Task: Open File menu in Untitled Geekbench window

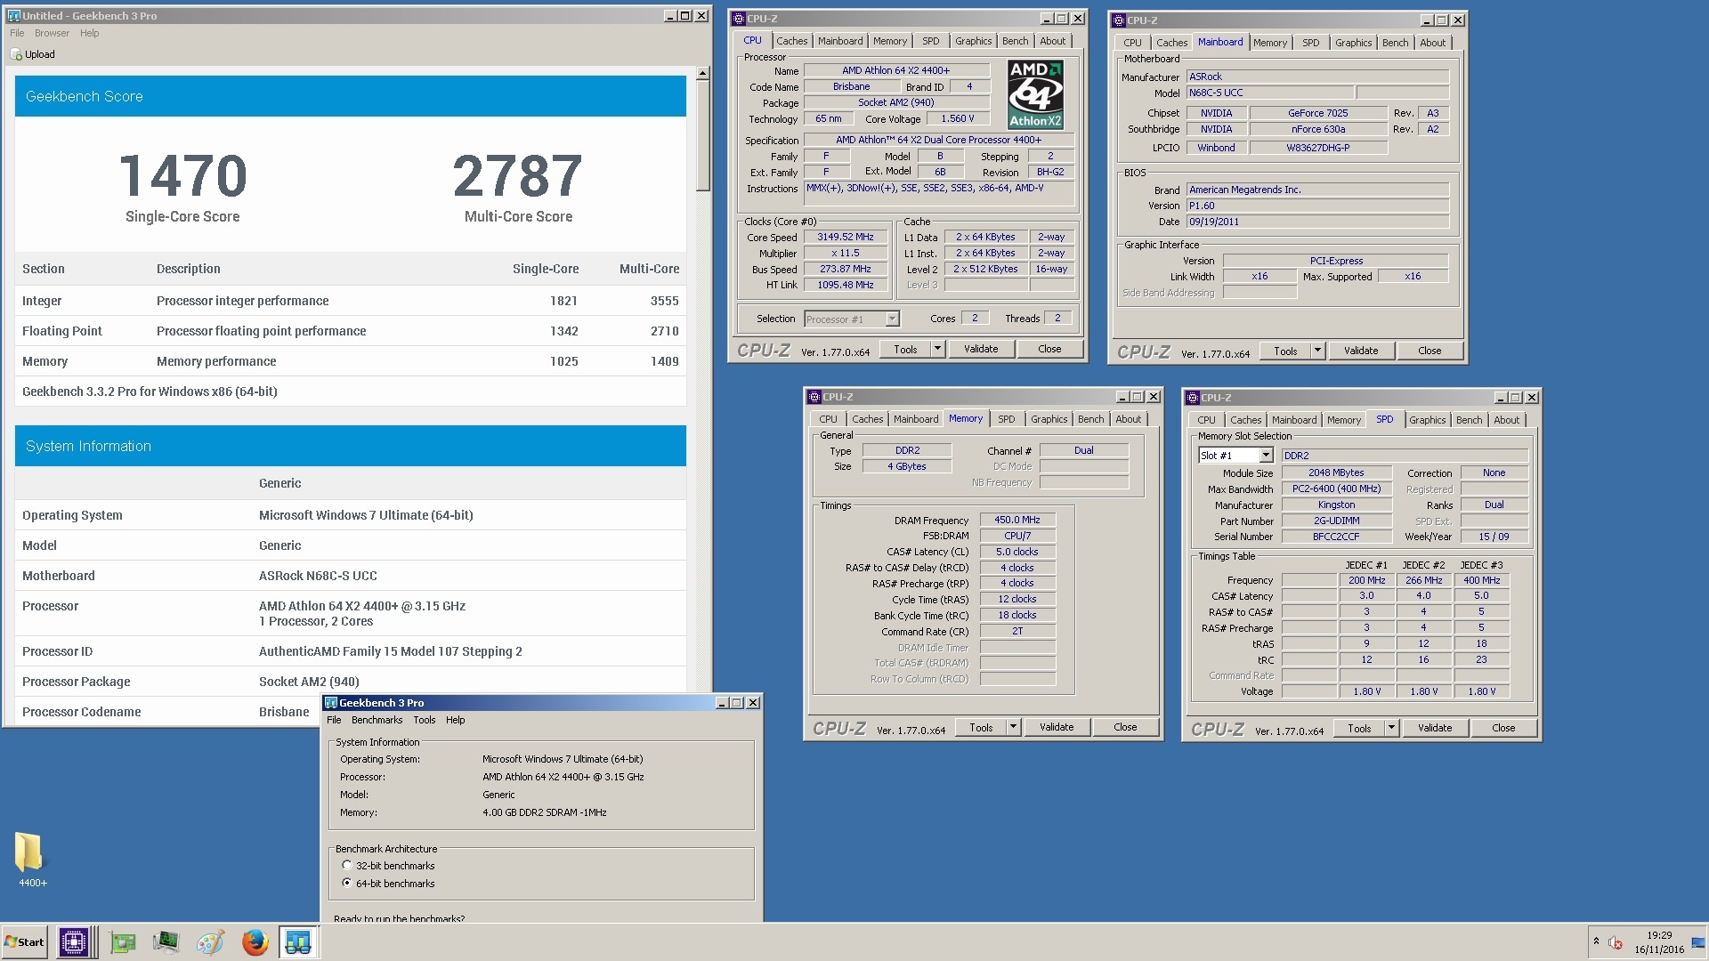Action: coord(17,33)
